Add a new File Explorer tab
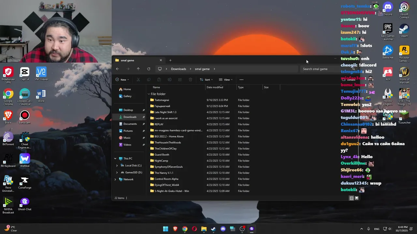 pyautogui.click(x=170, y=60)
